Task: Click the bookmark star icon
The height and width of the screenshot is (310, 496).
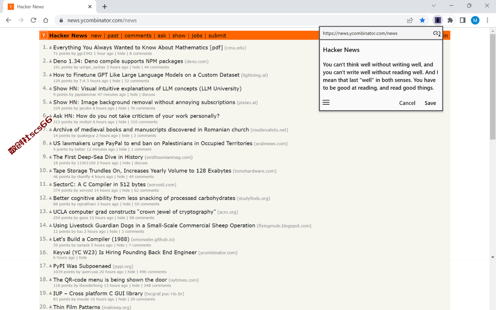Action: click(422, 20)
